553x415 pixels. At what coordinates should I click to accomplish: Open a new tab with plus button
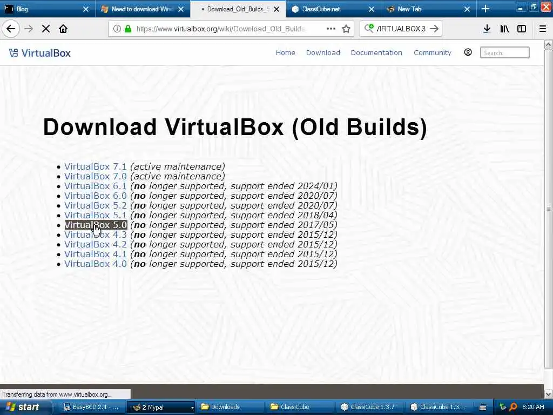(485, 9)
